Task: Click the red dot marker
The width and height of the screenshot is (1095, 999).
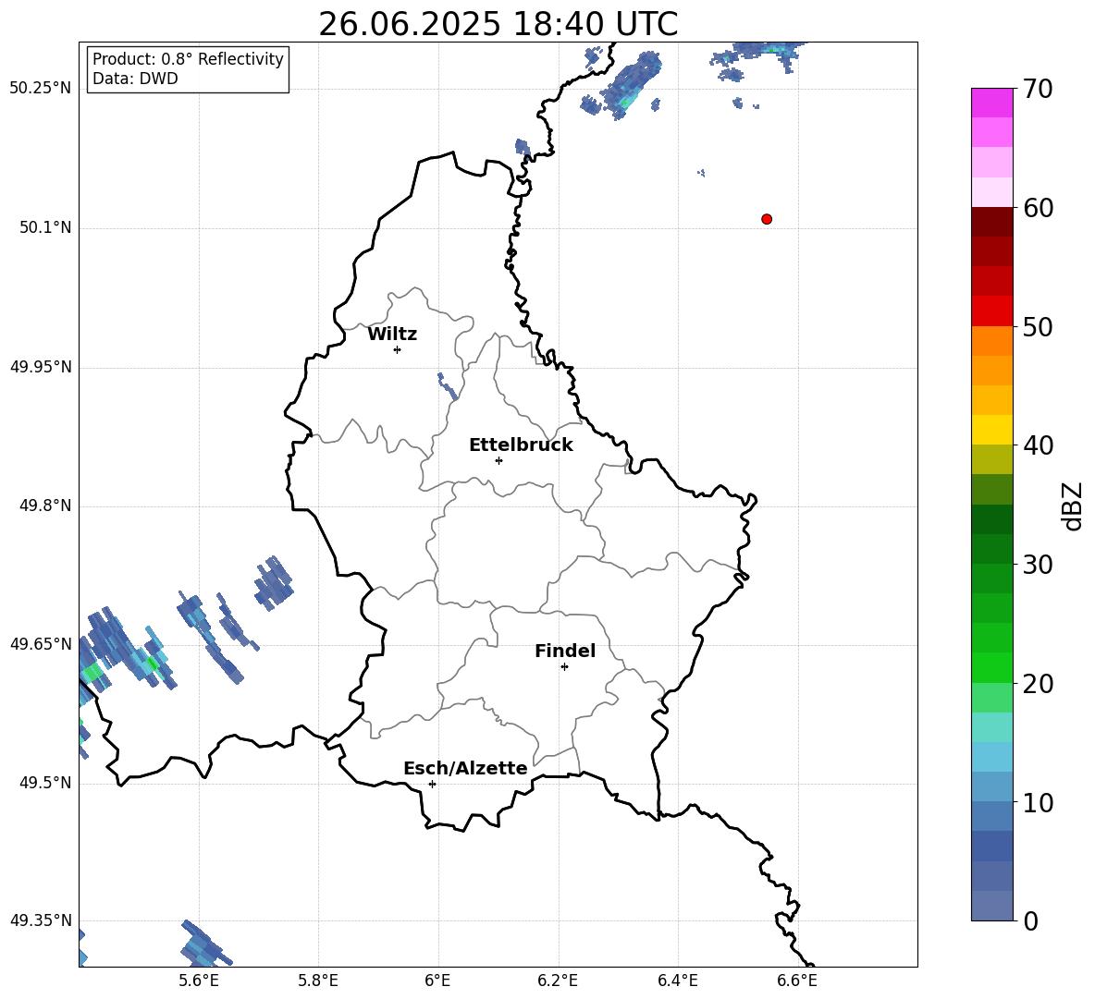Action: (x=767, y=219)
